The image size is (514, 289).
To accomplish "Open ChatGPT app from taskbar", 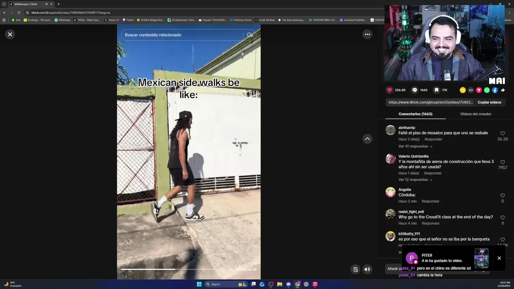I will pos(306,284).
